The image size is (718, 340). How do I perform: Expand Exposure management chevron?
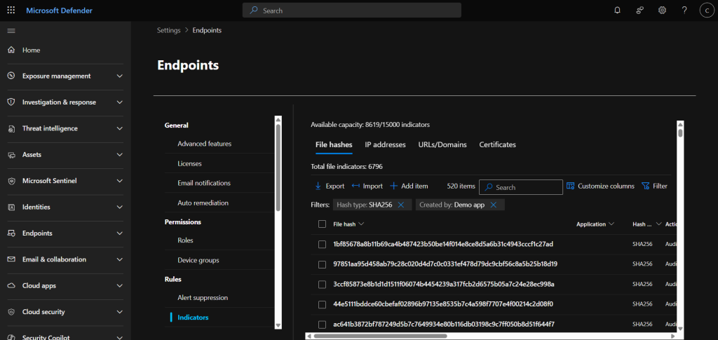click(x=119, y=76)
